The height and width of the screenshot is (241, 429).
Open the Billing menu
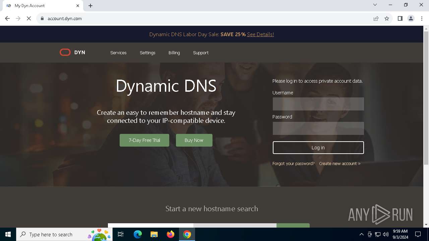(174, 53)
